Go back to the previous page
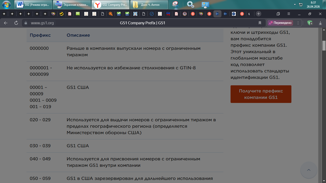The width and height of the screenshot is (326, 183). pyautogui.click(x=6, y=23)
